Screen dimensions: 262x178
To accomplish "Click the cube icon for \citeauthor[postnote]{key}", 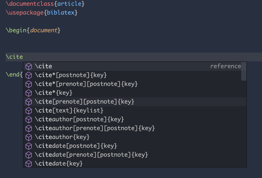I will pyautogui.click(x=29, y=119).
